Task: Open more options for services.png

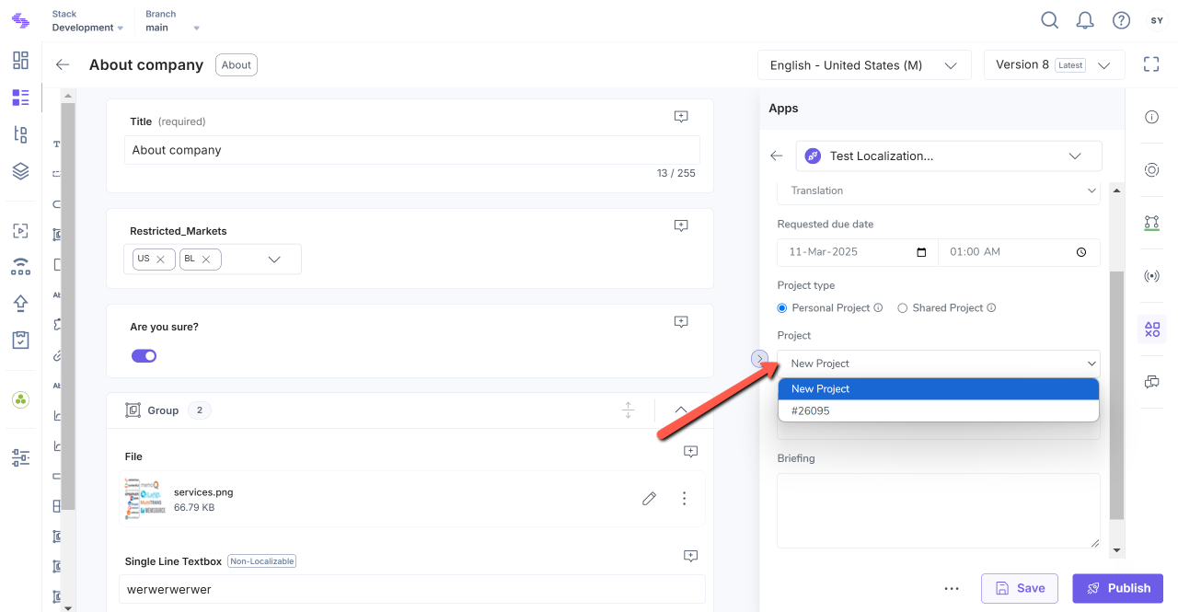Action: coord(684,499)
